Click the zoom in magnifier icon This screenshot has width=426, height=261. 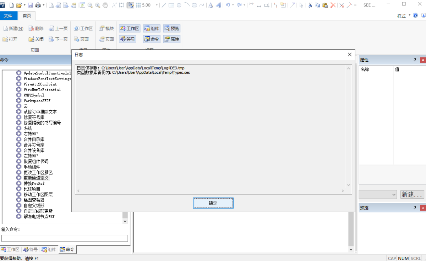[98, 5]
